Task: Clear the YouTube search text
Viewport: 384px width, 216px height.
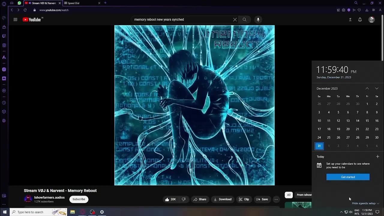Action: (x=235, y=19)
